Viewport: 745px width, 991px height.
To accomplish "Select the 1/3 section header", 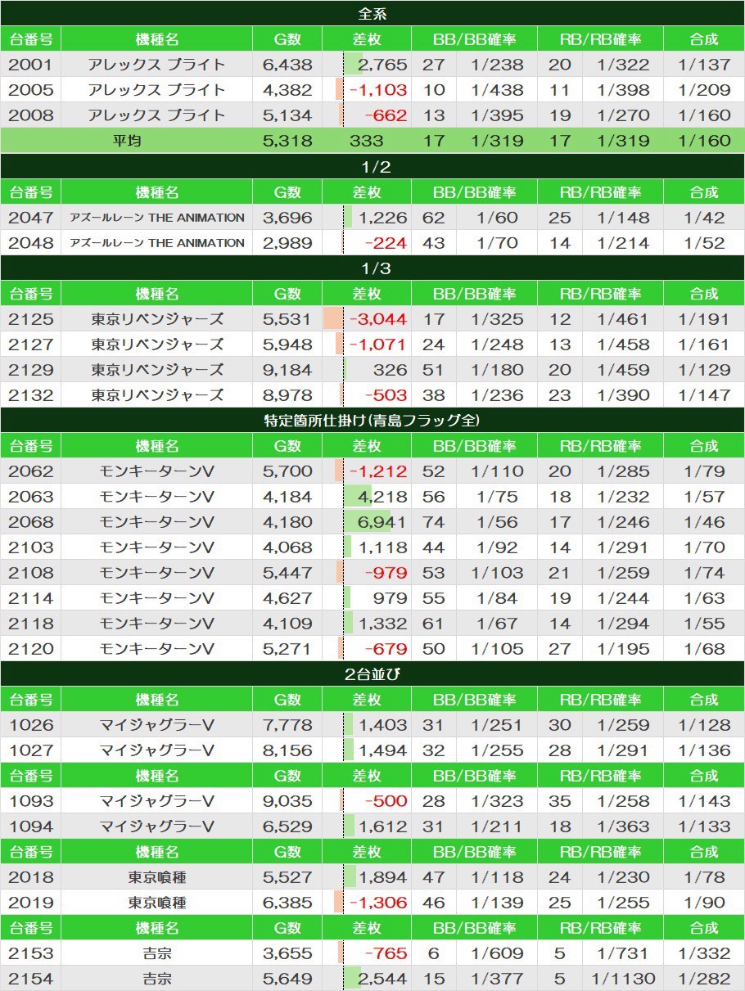I will (x=372, y=268).
